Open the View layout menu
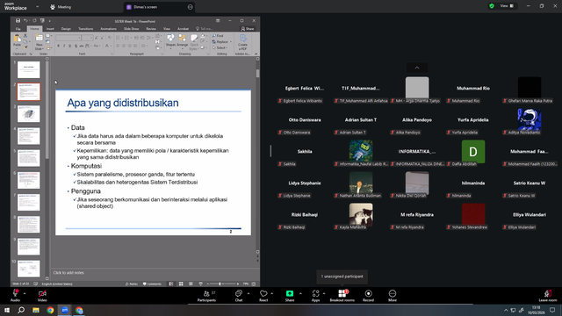The image size is (562, 316). [x=507, y=6]
